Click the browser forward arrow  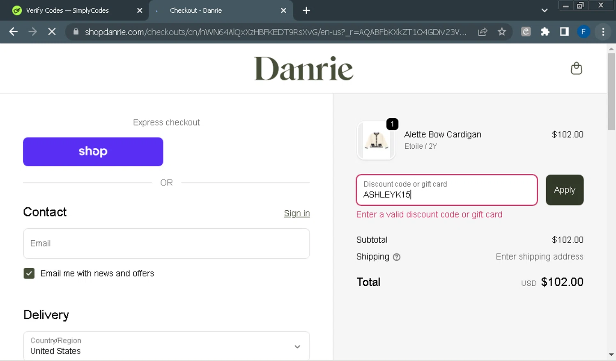[32, 32]
